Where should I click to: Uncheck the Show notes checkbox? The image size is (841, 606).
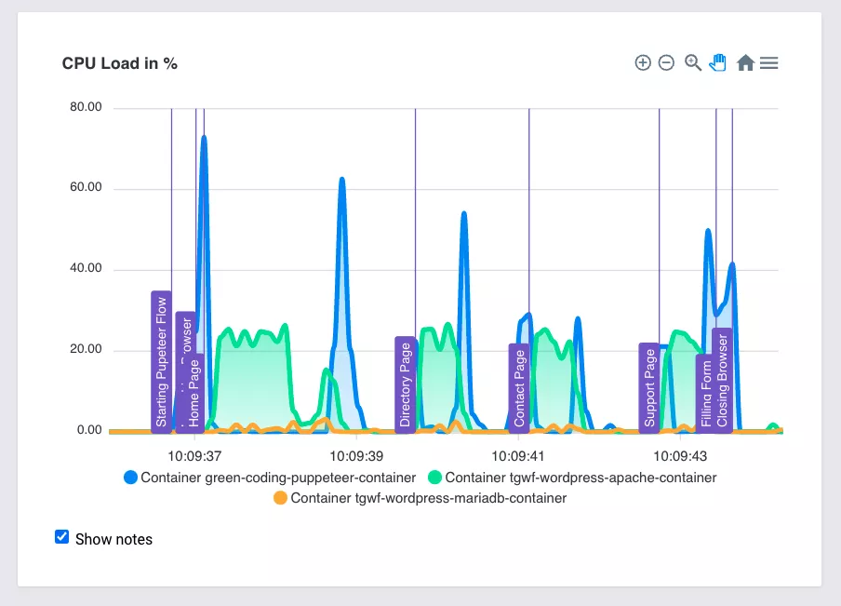tap(61, 537)
